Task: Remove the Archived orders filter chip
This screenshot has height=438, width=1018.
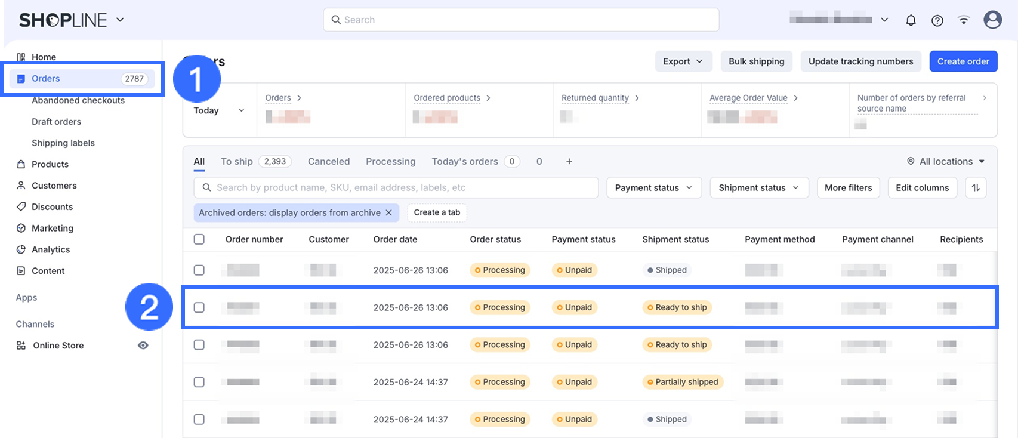Action: point(389,212)
